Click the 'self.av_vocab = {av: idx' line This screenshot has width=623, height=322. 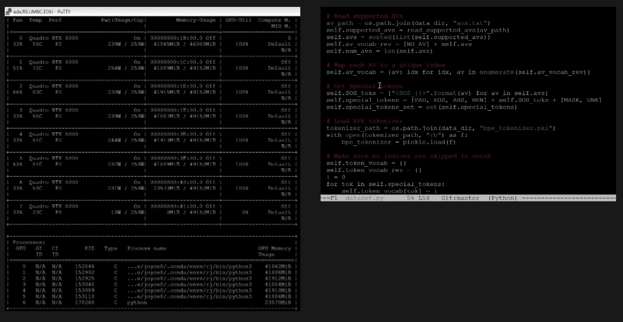pyautogui.click(x=458, y=72)
